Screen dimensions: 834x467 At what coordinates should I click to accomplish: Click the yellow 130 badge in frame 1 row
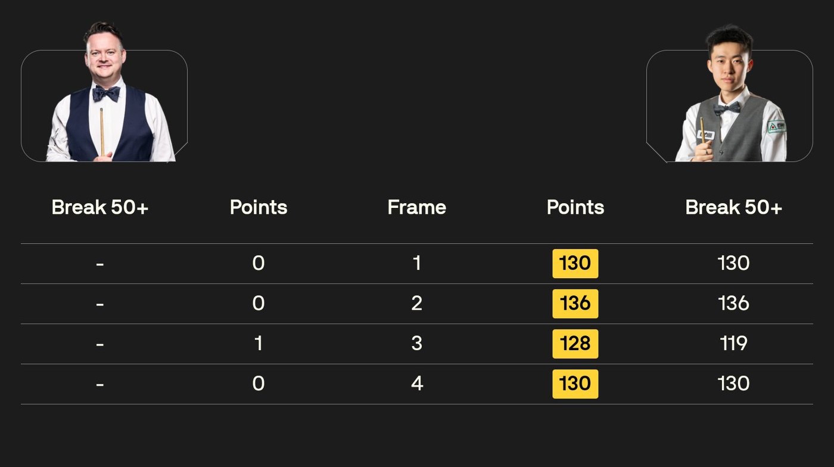click(575, 263)
